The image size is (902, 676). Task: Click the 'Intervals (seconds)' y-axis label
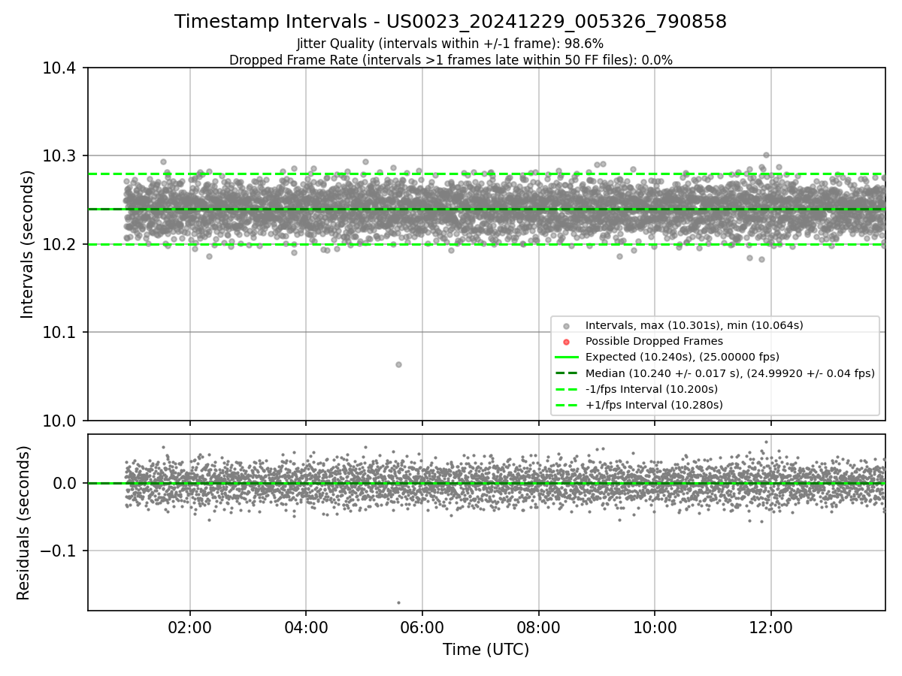click(28, 244)
